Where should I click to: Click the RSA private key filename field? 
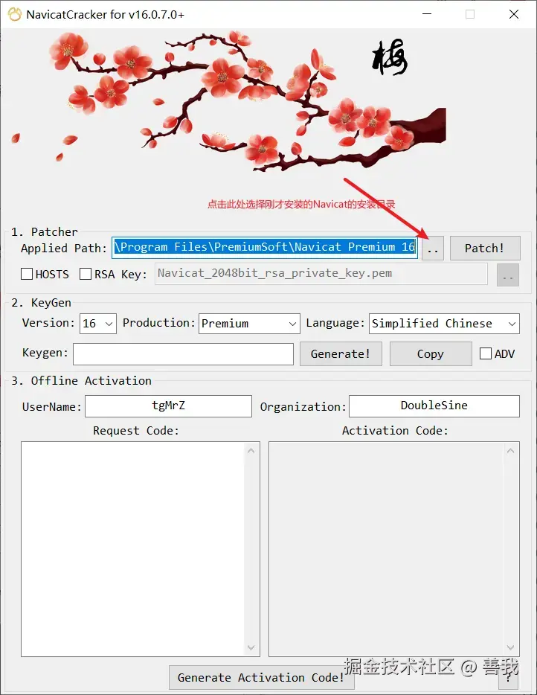[321, 274]
